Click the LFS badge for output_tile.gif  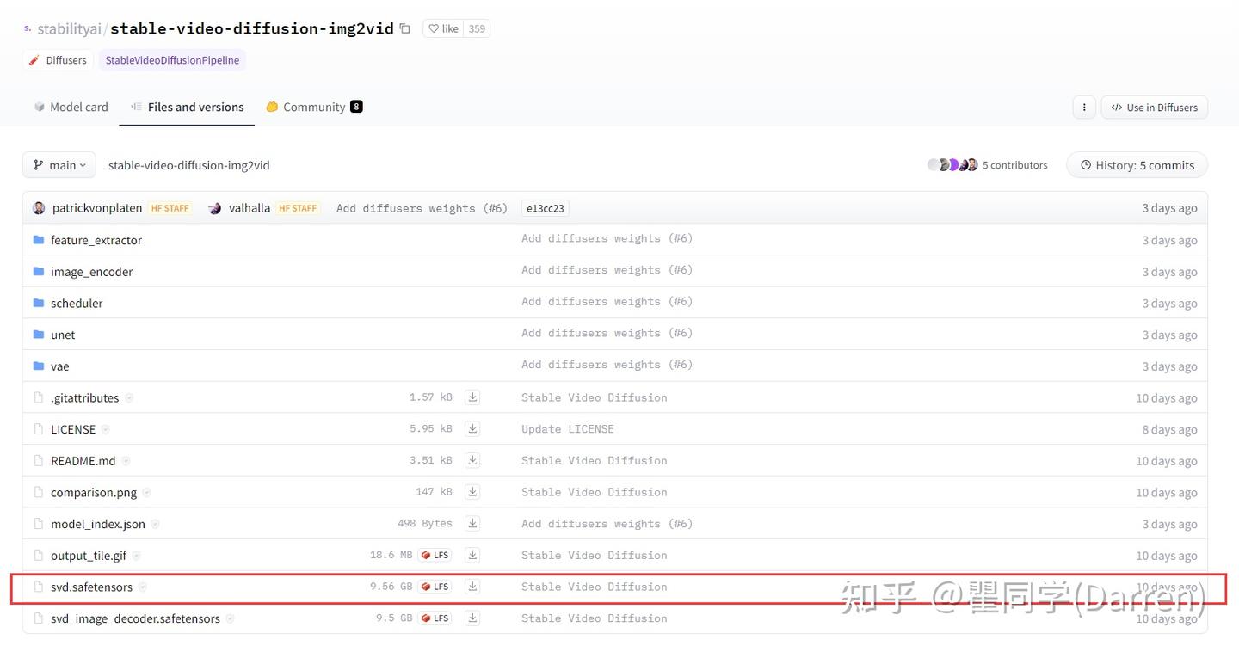(435, 555)
